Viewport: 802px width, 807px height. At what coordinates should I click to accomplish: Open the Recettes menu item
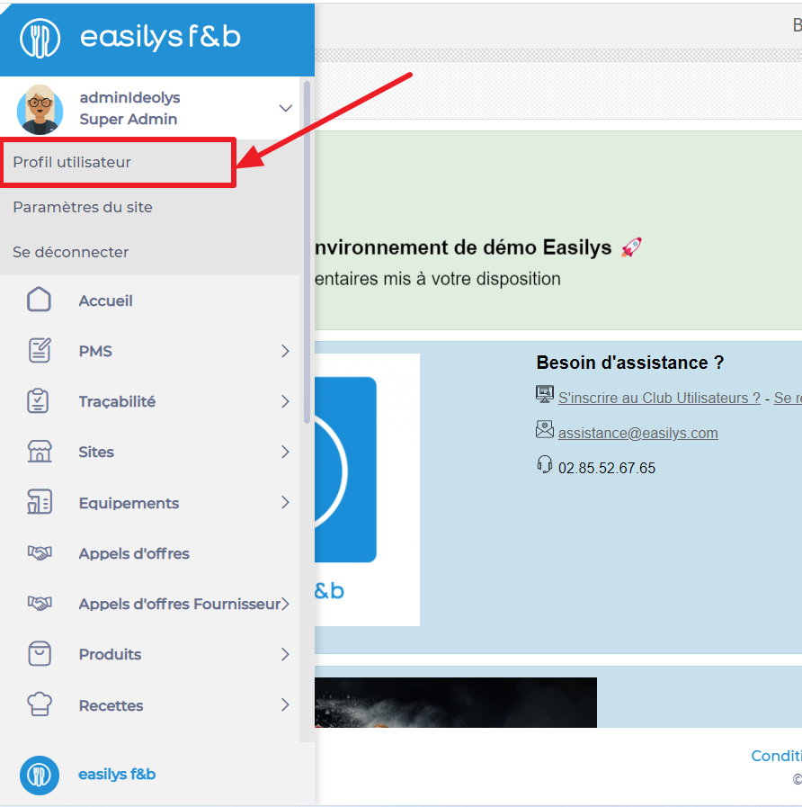[111, 705]
